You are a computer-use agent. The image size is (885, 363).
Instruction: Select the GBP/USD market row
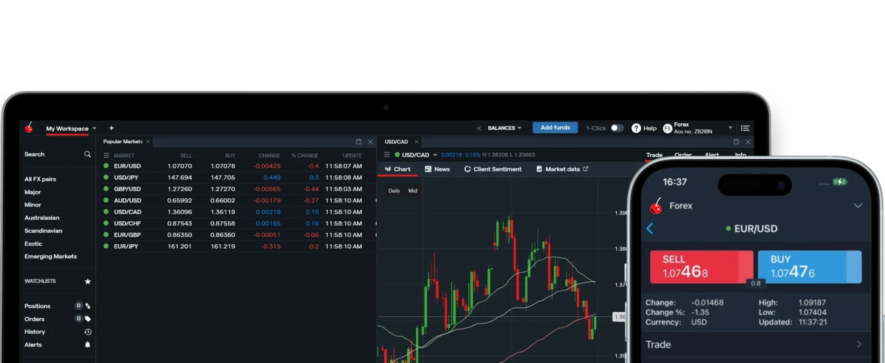coord(236,189)
